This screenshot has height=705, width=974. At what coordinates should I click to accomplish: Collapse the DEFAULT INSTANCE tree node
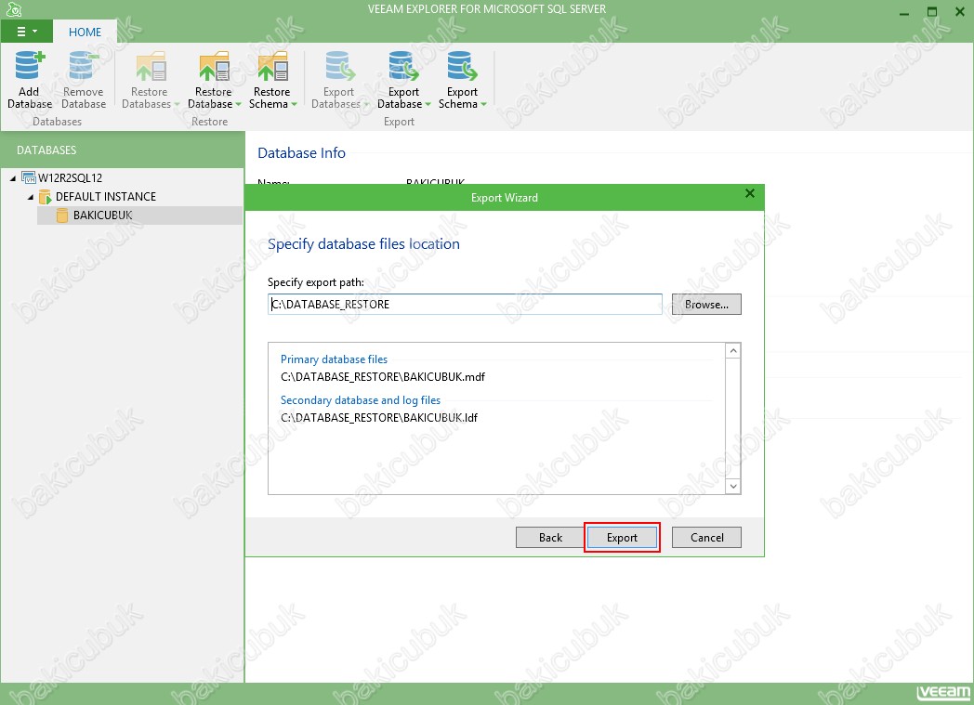pos(31,197)
